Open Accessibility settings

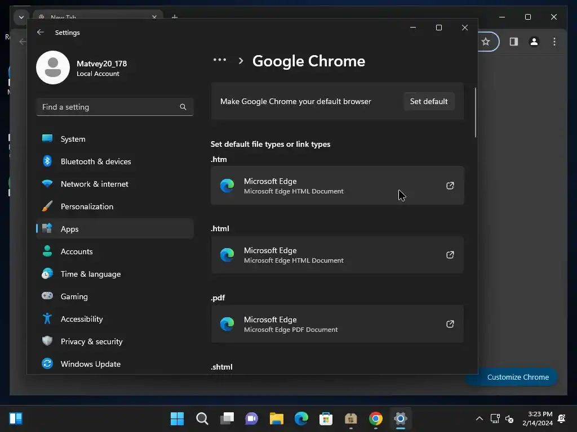click(x=115, y=319)
